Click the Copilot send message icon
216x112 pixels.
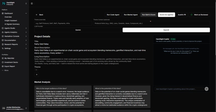point(207,89)
